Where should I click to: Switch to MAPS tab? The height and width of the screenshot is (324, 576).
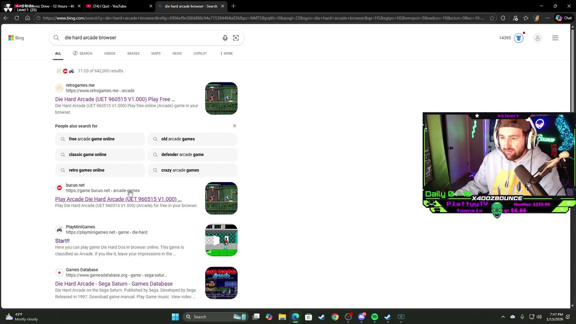tap(156, 54)
